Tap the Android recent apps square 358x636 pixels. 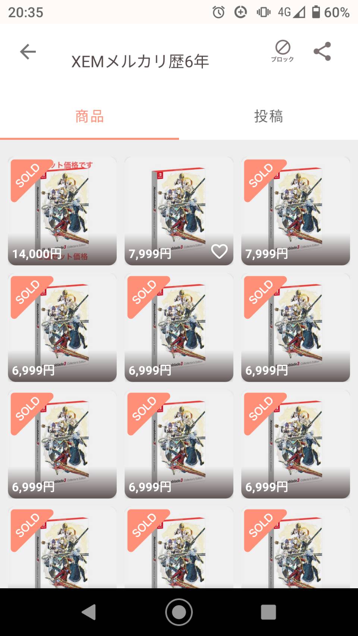268,612
